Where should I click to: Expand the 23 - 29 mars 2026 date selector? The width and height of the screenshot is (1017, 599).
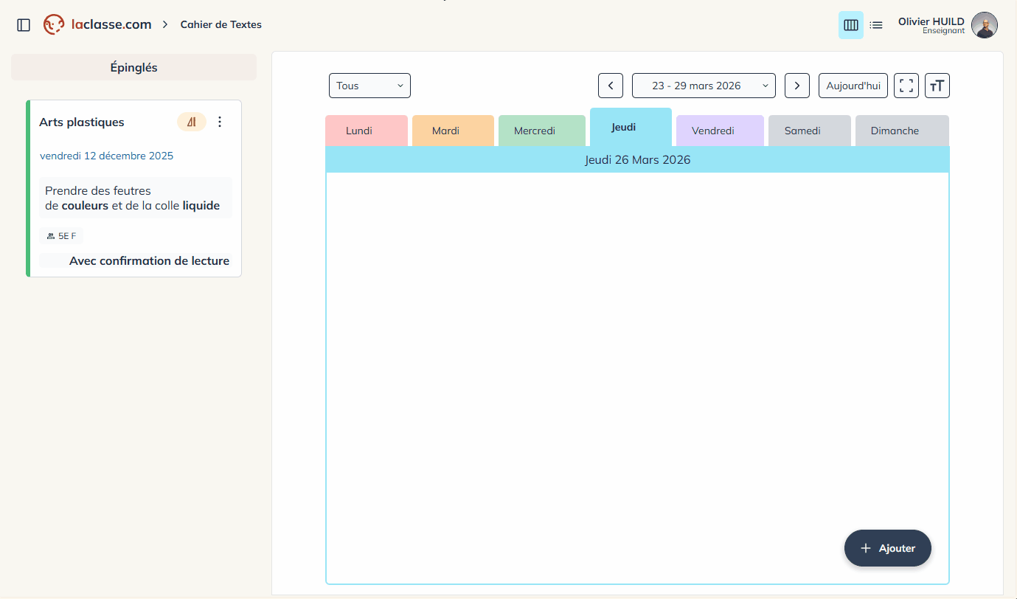704,86
